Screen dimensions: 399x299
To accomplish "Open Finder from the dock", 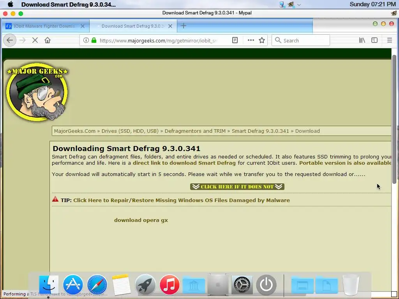I will tap(49, 285).
